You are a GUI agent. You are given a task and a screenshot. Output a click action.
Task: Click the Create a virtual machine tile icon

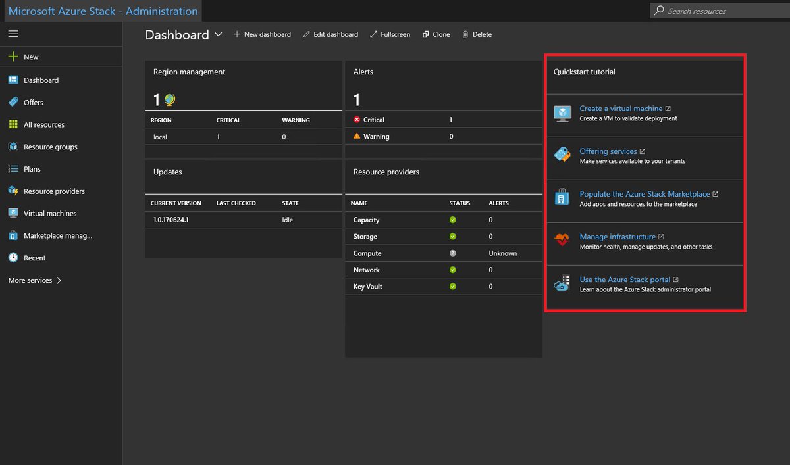(562, 114)
